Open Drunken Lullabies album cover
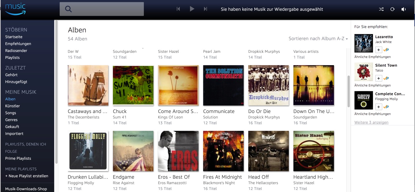415x192 pixels. (88, 151)
